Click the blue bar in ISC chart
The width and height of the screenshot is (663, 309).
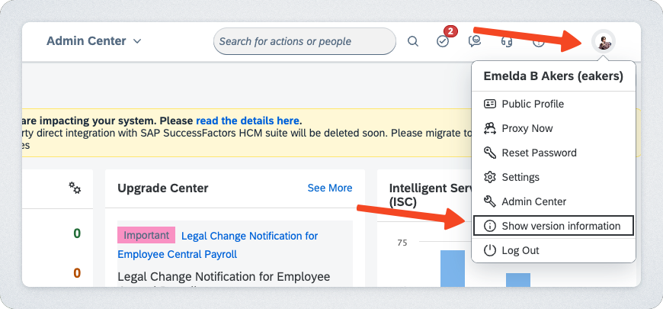tap(452, 267)
